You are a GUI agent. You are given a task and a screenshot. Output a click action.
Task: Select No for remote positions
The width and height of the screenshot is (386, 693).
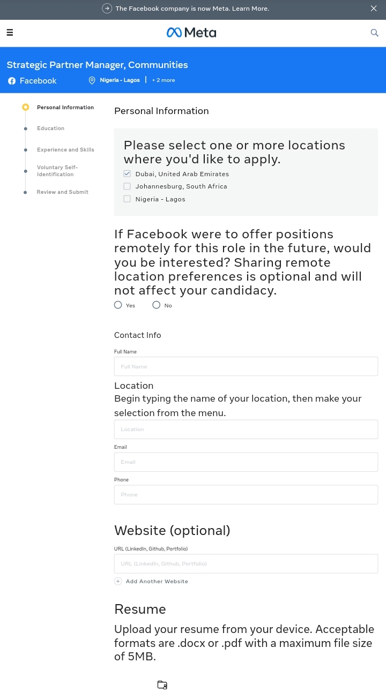[x=157, y=305]
